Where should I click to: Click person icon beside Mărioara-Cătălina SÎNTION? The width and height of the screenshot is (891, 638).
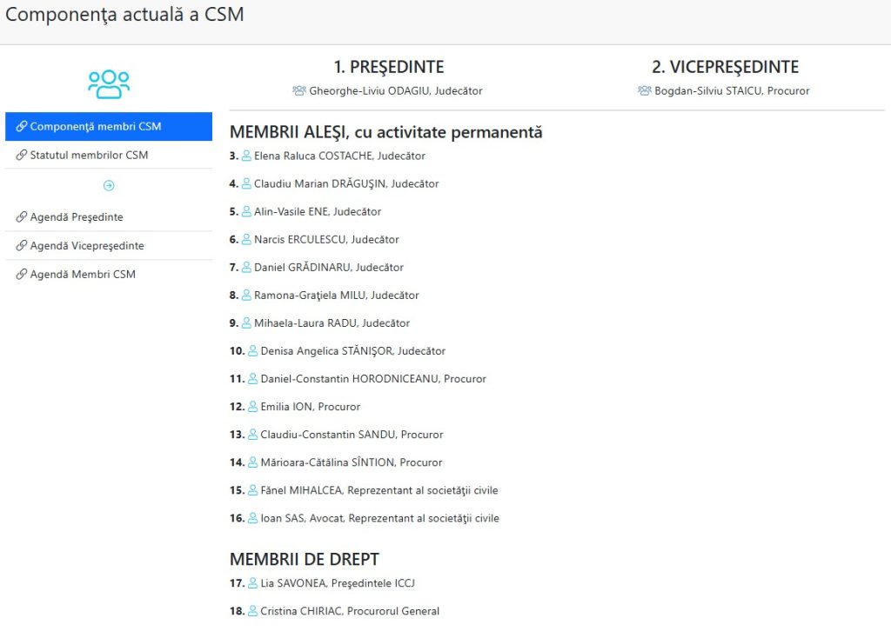(253, 462)
